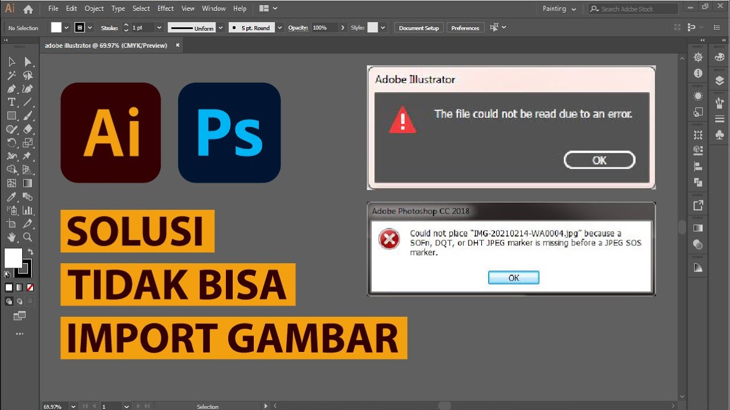The image size is (730, 410).
Task: Enable Draw Normal mode
Action: click(x=9, y=301)
